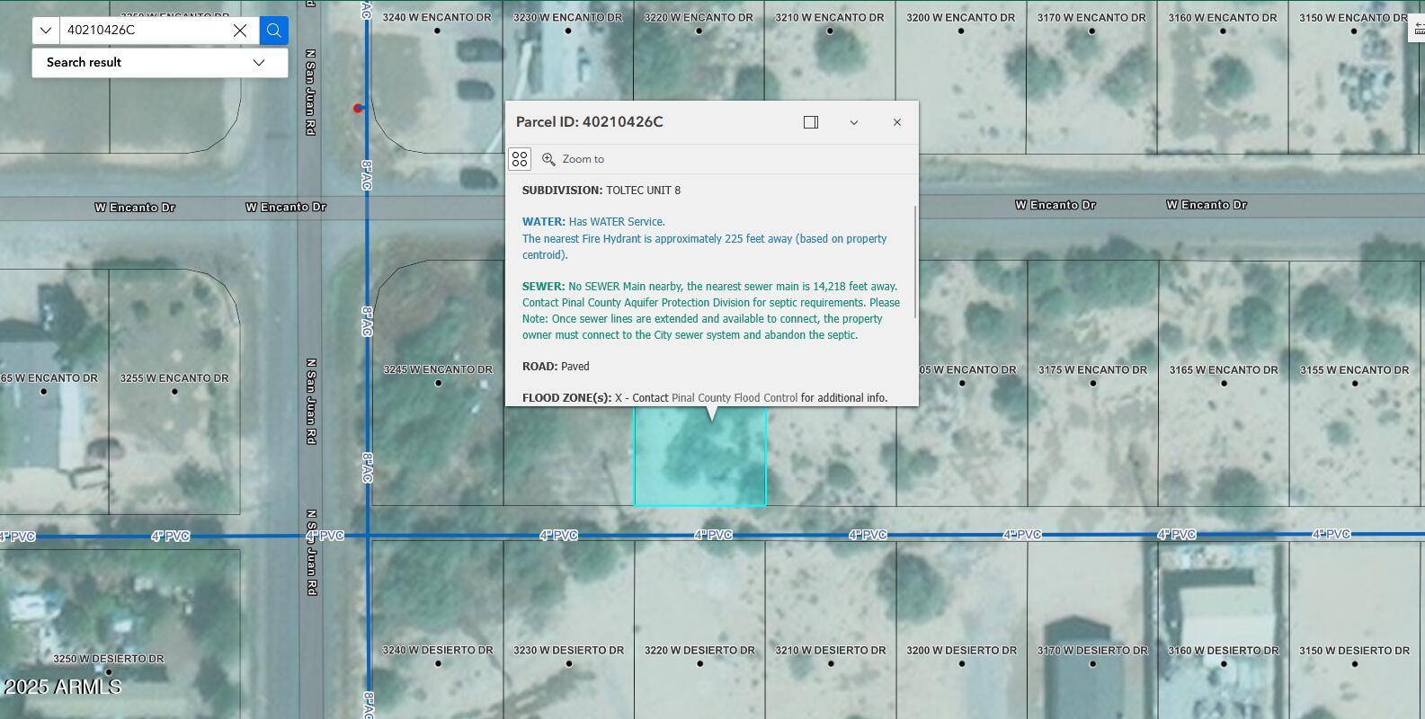
Task: Click parcel dot at 3220 W ENCANTO DR
Action: coord(699,31)
